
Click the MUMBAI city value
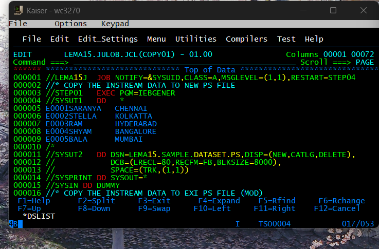point(129,139)
